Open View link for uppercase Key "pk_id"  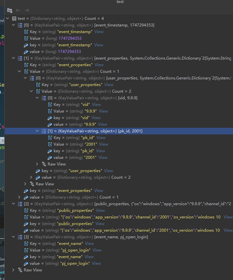101,138
